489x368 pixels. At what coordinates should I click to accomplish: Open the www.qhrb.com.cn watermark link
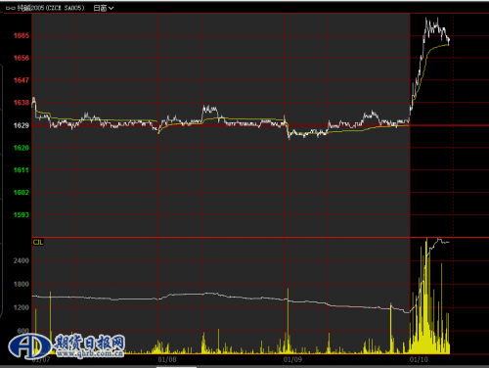[x=90, y=353]
